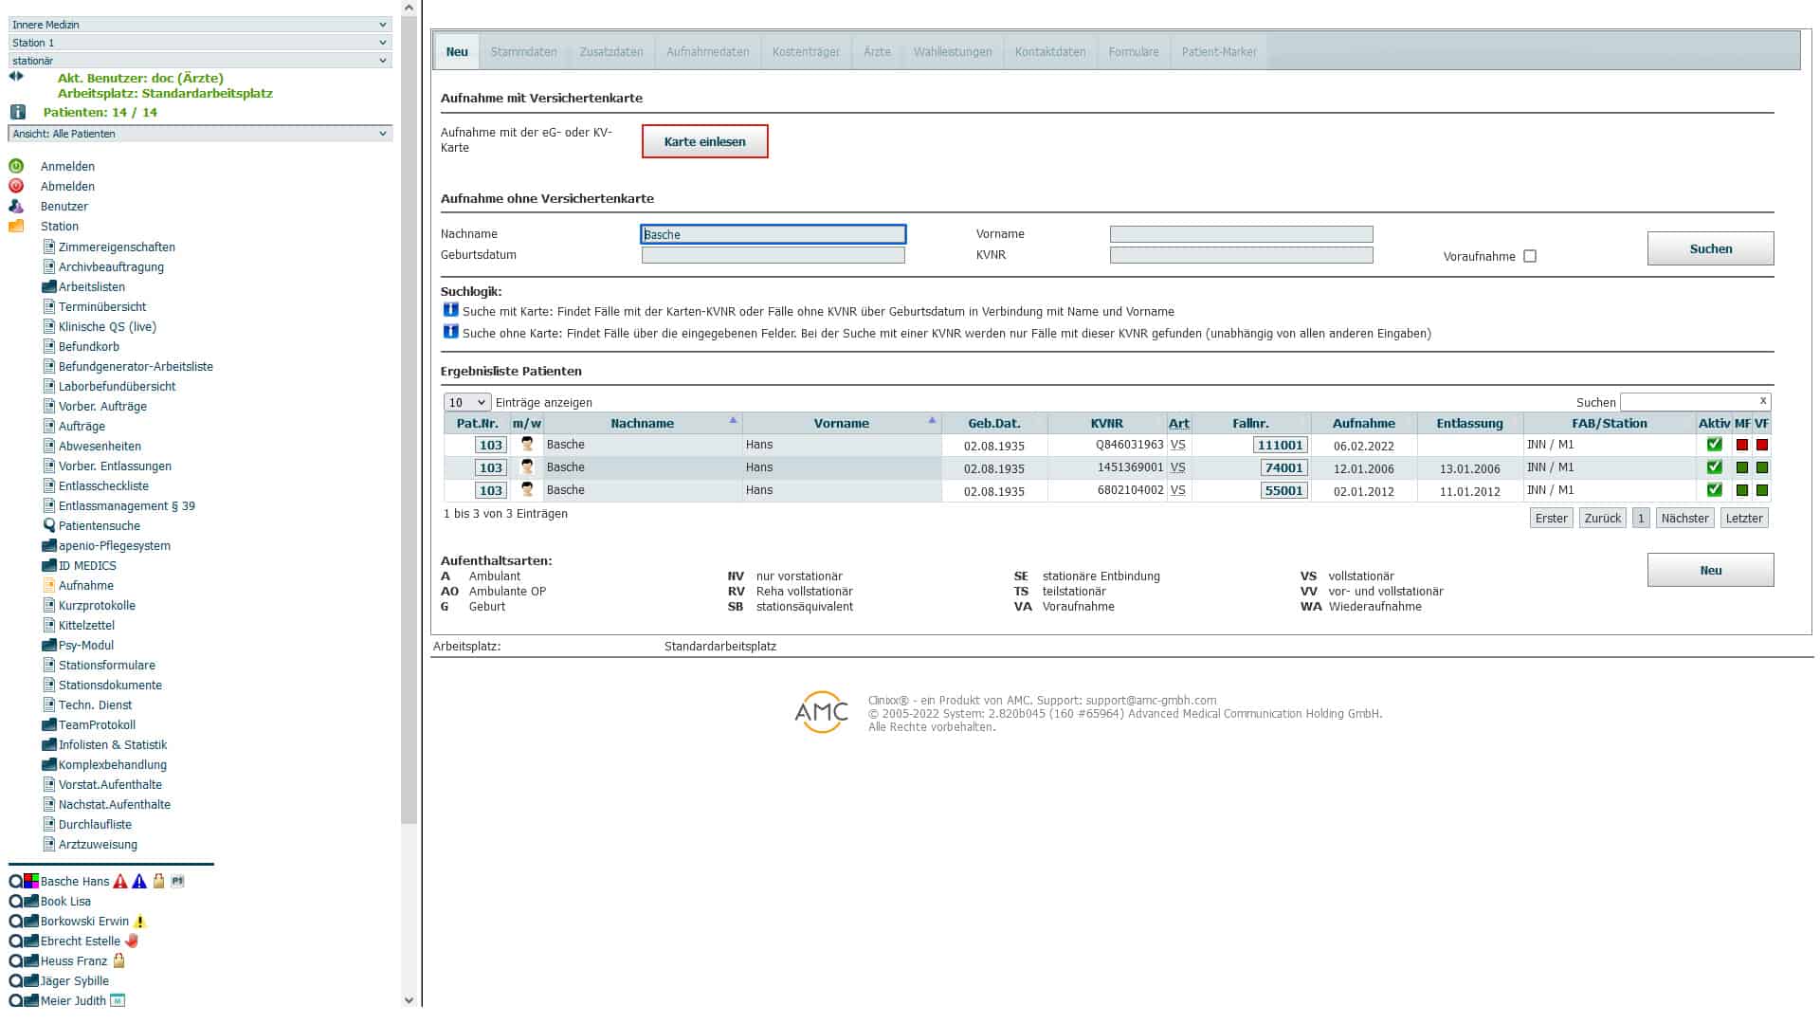Click the blue info icon beside Patienten count
Image resolution: width=1820 pixels, height=1024 pixels.
point(17,112)
